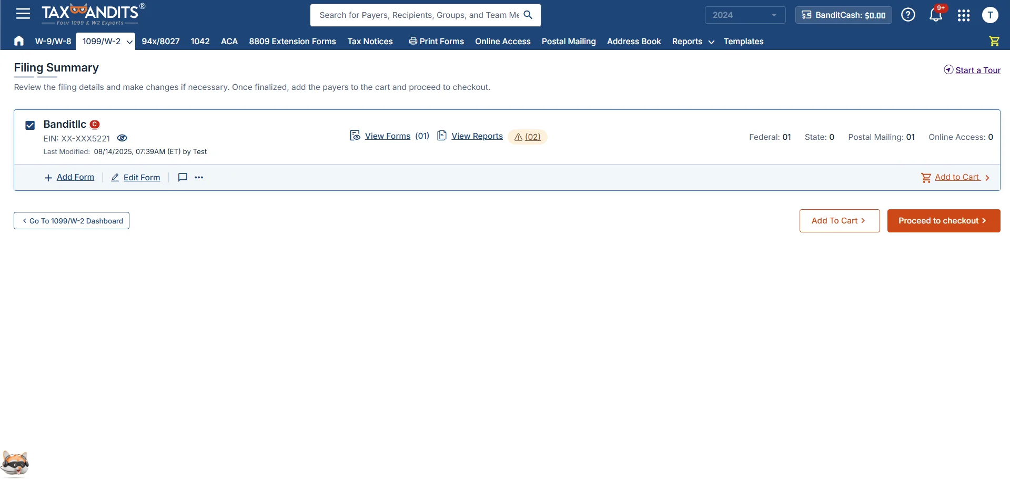Open the tax year 2024 dropdown

pyautogui.click(x=745, y=15)
